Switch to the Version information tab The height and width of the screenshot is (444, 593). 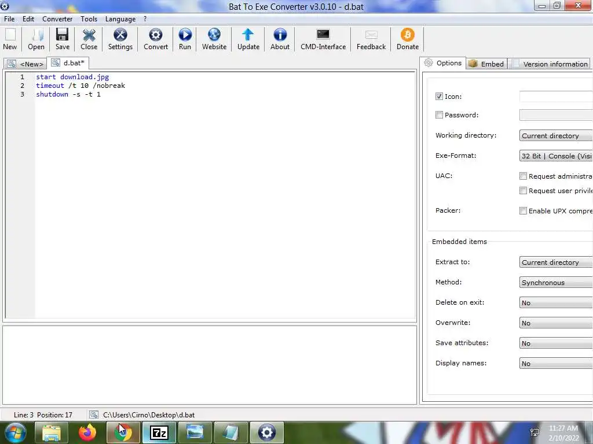550,64
